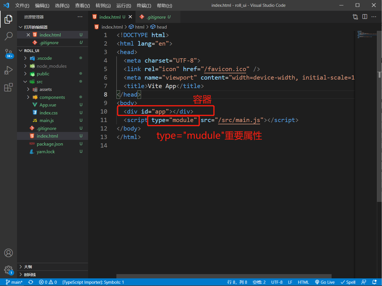The image size is (382, 286).
Task: Open the Run and Debug view
Action: click(8, 70)
